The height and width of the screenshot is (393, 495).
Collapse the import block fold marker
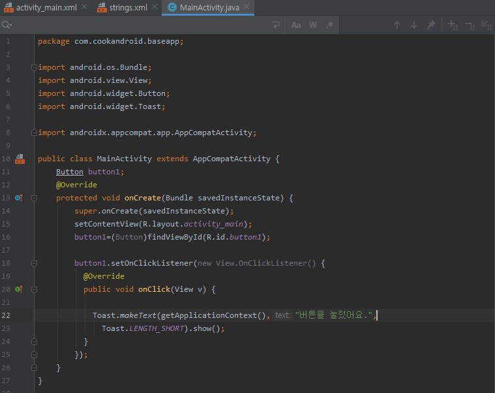[33, 67]
